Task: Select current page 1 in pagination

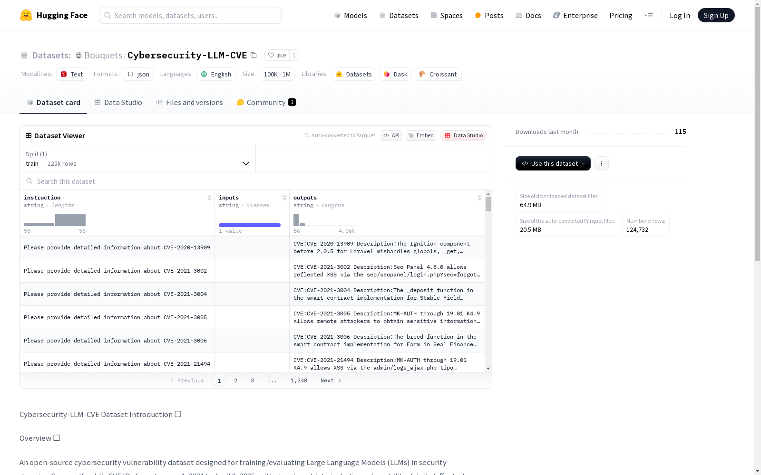Action: pyautogui.click(x=219, y=380)
